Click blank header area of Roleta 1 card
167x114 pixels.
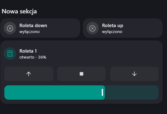[104, 54]
